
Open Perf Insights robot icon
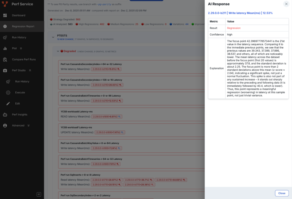[5, 115]
